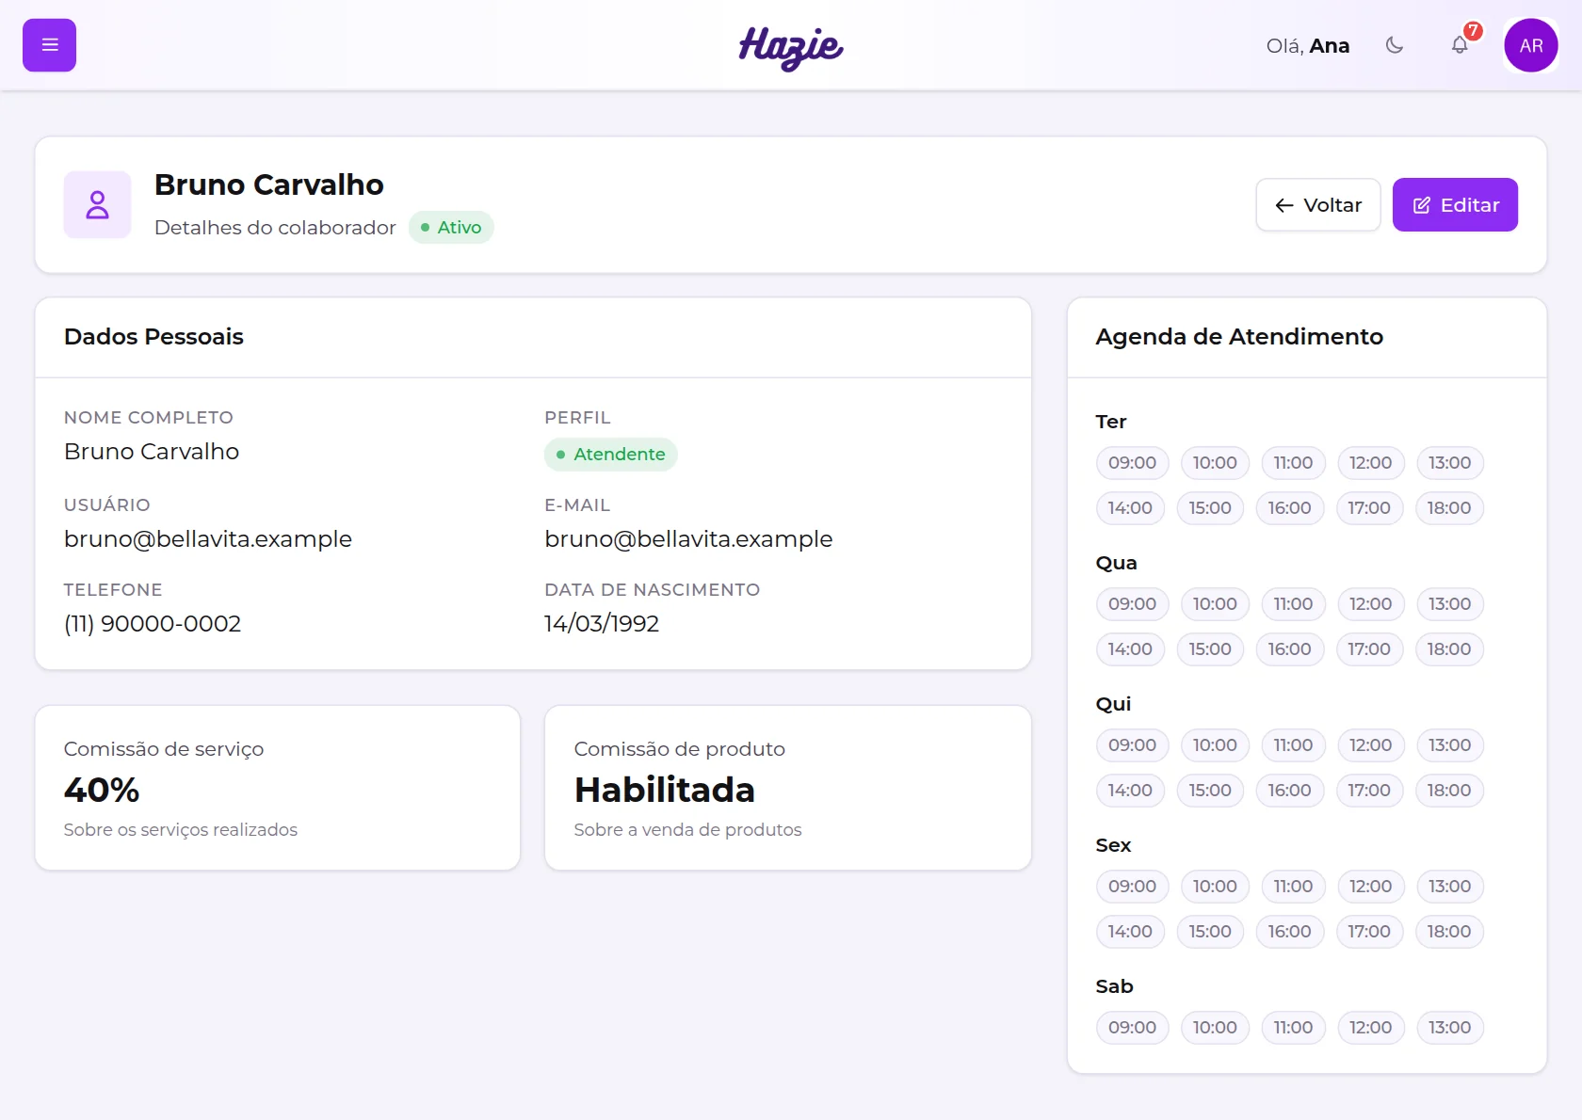The height and width of the screenshot is (1120, 1582).
Task: Click the Agenda de Atendimento heading
Action: [1239, 336]
